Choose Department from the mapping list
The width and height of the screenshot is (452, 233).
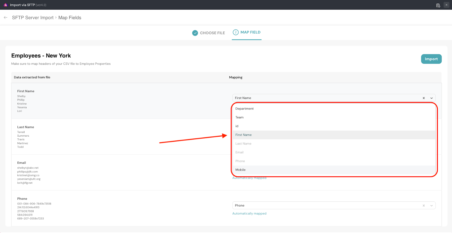click(x=244, y=109)
